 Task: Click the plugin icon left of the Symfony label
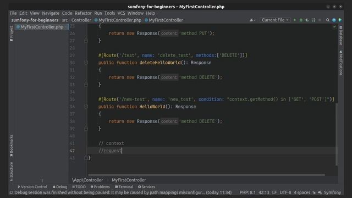pyautogui.click(x=320, y=193)
